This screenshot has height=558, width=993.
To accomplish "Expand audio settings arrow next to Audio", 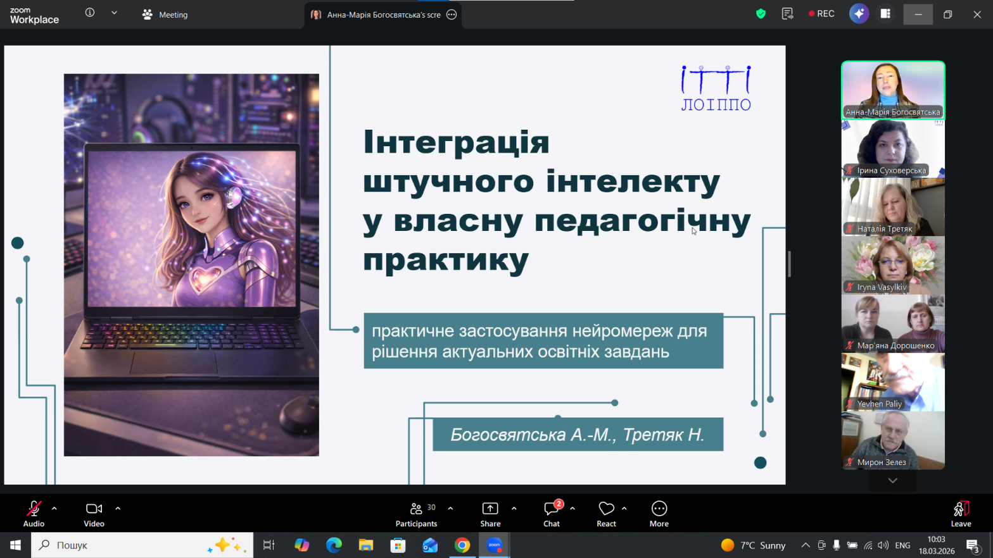I will (54, 508).
